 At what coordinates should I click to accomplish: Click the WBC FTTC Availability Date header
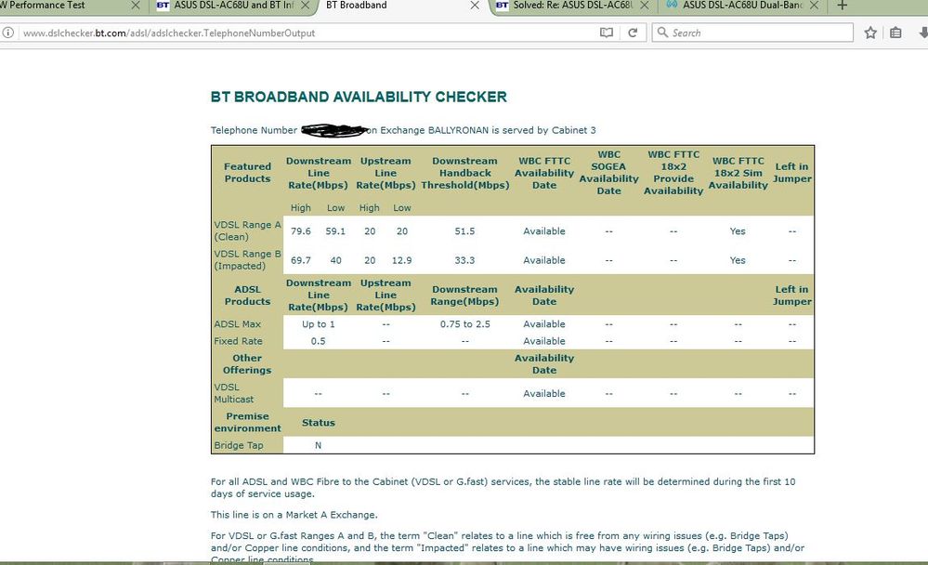click(544, 173)
